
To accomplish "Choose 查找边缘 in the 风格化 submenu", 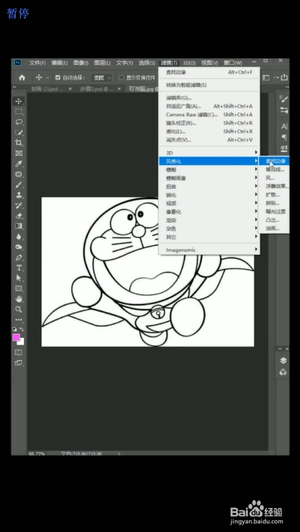I will pos(274,161).
